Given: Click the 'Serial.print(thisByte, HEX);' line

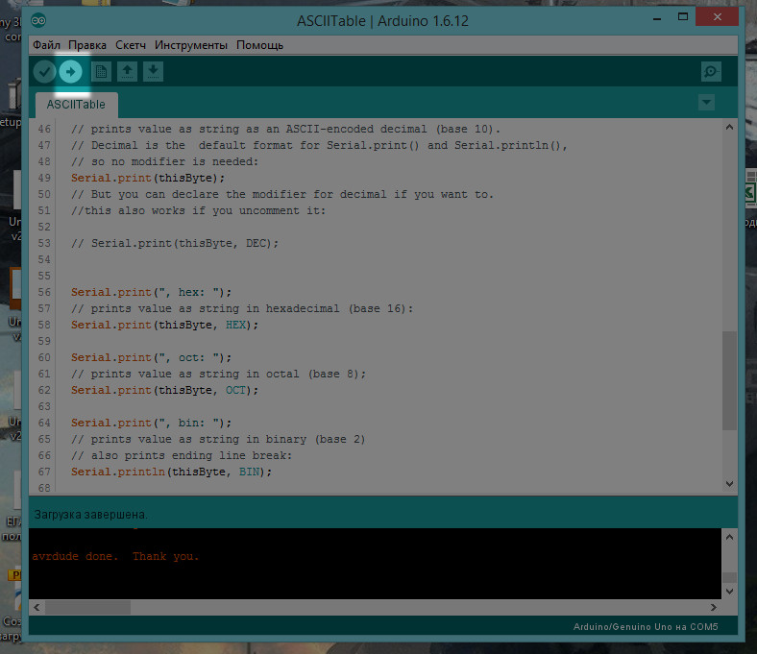Looking at the screenshot, I should (164, 325).
